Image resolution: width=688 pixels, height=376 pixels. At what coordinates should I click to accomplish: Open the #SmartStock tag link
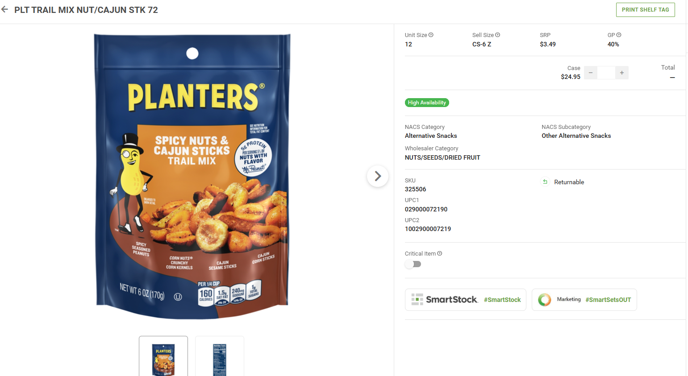point(502,300)
